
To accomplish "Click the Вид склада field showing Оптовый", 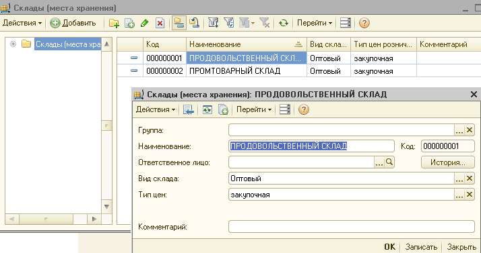I will [341, 179].
